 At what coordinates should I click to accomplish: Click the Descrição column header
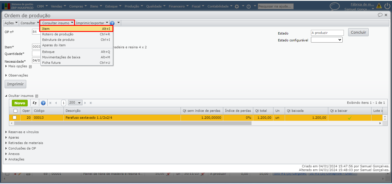tap(122, 111)
